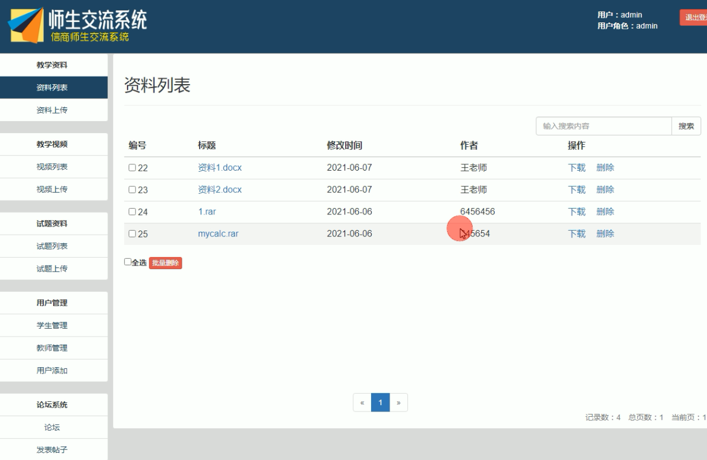The height and width of the screenshot is (460, 707).
Task: Click the 操作 column header
Action: pos(577,146)
